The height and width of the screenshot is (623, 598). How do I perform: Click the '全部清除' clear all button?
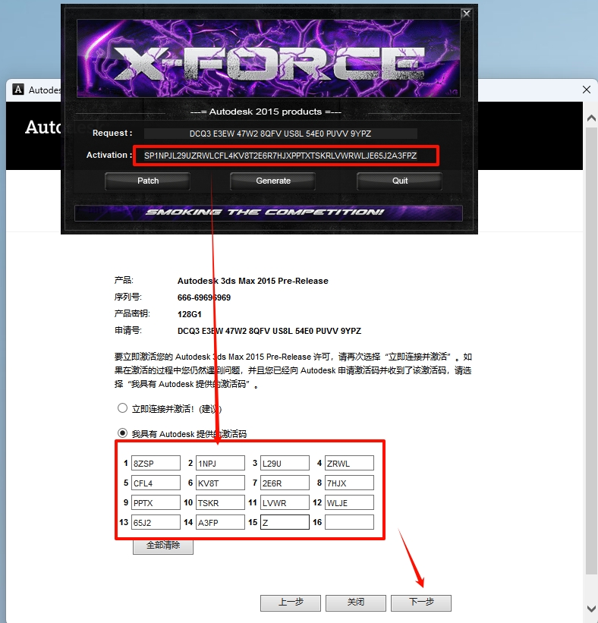point(163,546)
